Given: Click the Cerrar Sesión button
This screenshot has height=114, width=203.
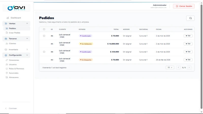Looking at the screenshot, I should pyautogui.click(x=184, y=6).
